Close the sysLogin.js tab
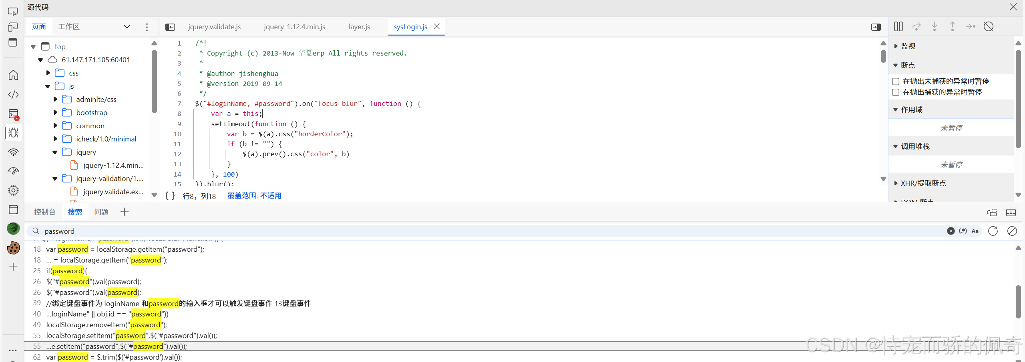This screenshot has width=1025, height=362. pos(437,26)
